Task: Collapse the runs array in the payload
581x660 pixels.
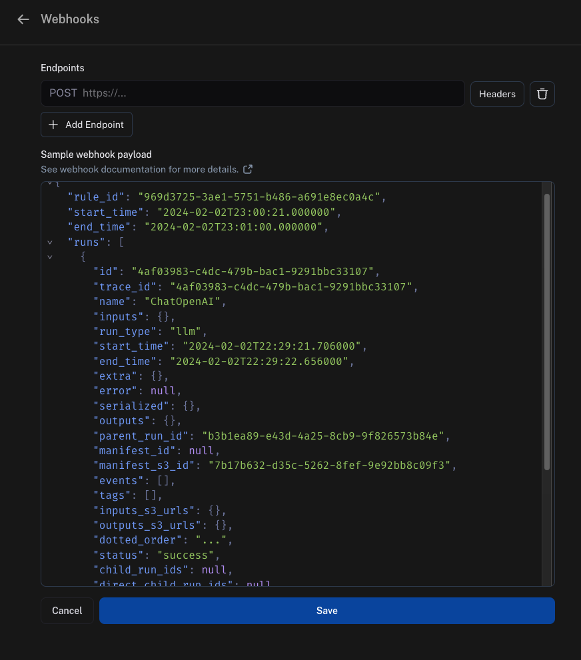Action: point(49,242)
